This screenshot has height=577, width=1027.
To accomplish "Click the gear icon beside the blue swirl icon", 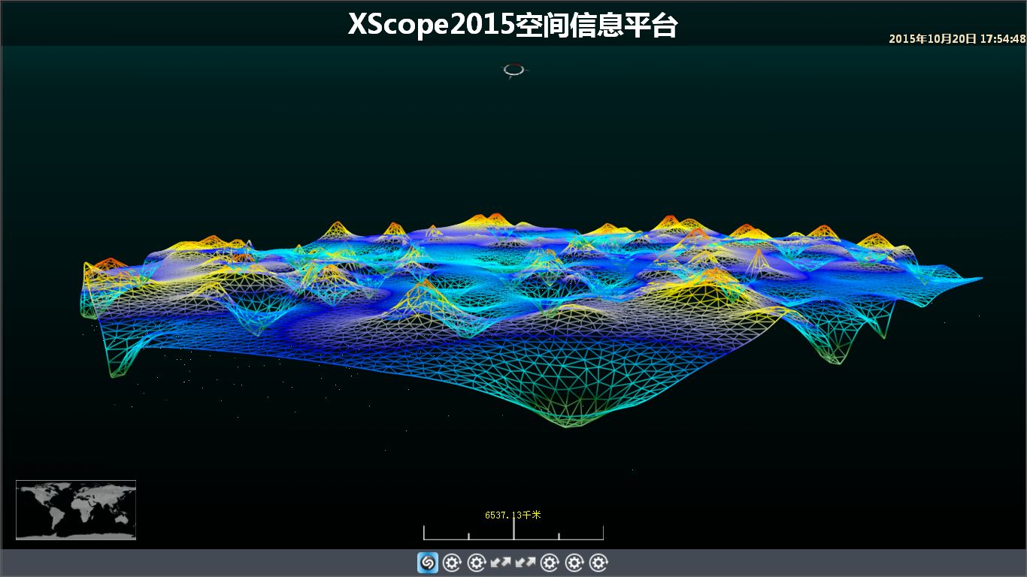I will point(452,563).
